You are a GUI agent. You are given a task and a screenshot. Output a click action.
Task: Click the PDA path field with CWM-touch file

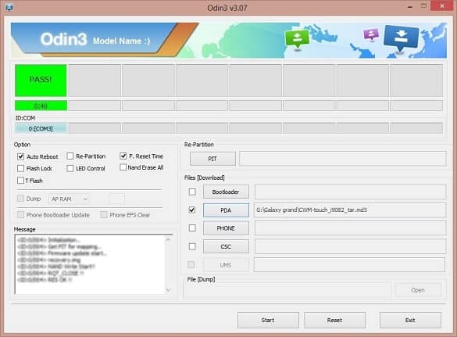point(350,210)
